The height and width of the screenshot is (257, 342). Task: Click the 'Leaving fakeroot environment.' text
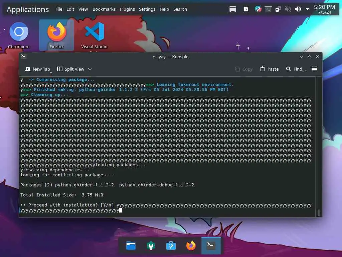tap(195, 85)
